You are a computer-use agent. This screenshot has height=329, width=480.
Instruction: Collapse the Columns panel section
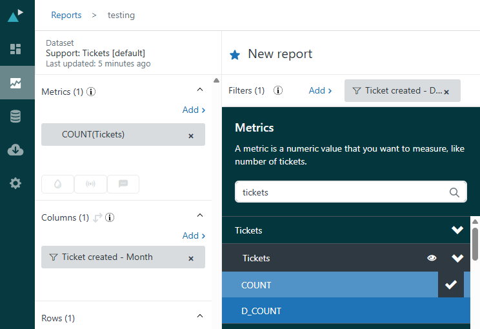coord(199,215)
